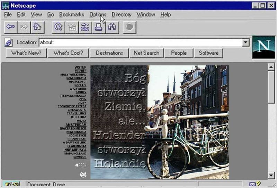Open the TELEKOMUNIKACJA link
This screenshot has width=277, height=188.
(73, 96)
